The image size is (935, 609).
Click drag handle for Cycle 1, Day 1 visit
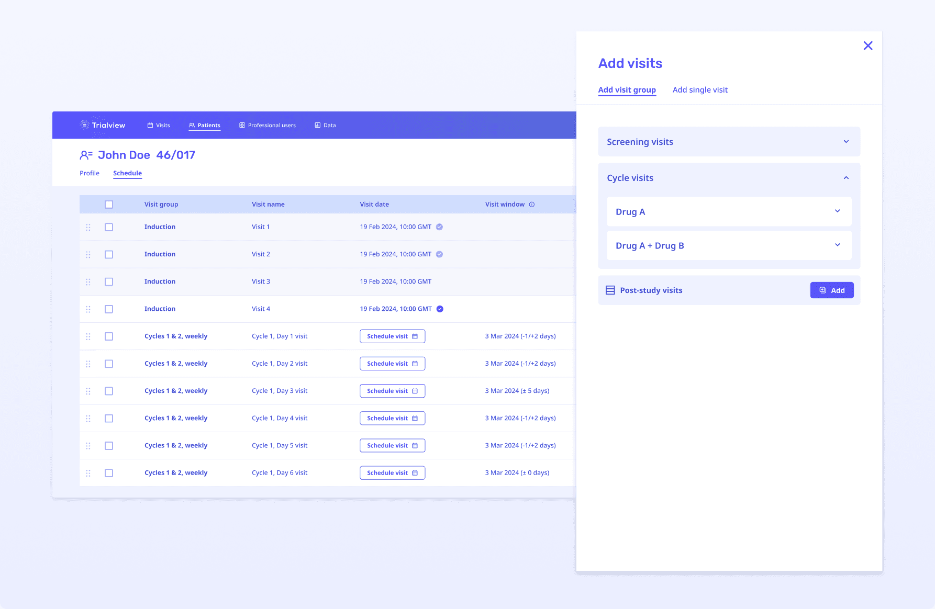(88, 336)
